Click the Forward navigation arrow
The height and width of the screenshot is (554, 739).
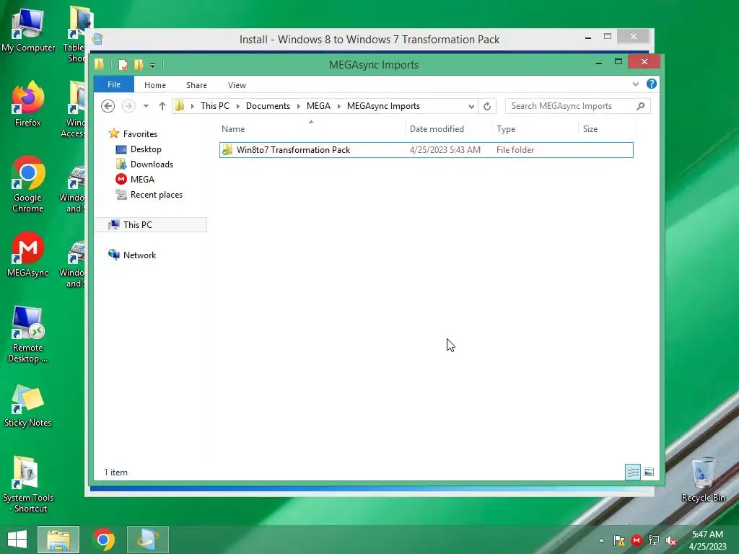point(128,106)
